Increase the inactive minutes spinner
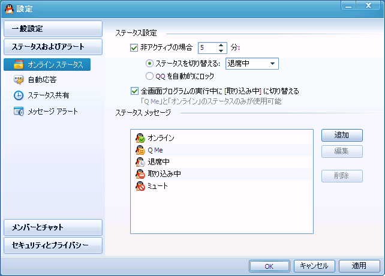The height and width of the screenshot is (276, 385). [221, 45]
